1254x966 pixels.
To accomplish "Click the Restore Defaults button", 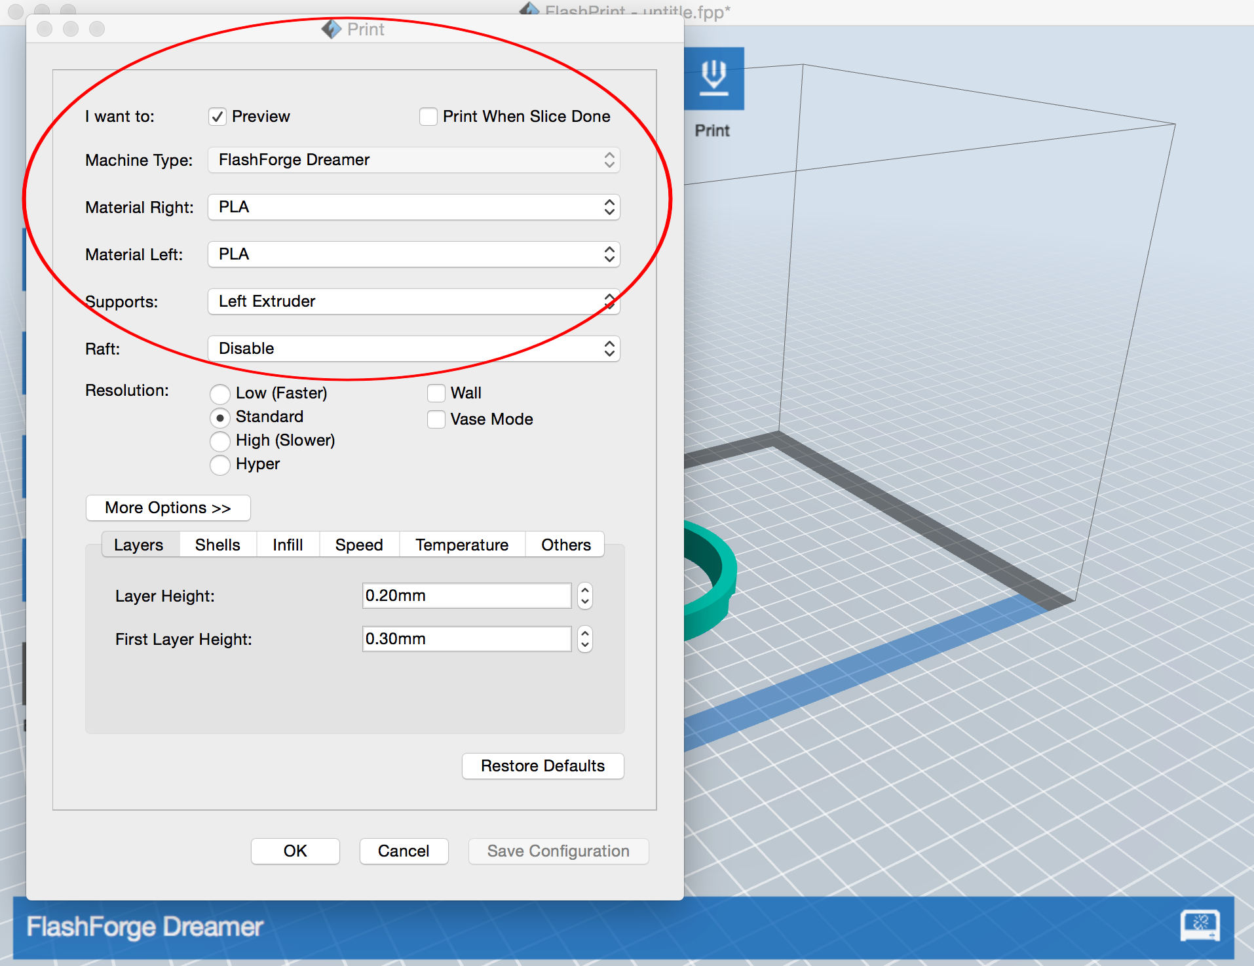I will 542,766.
